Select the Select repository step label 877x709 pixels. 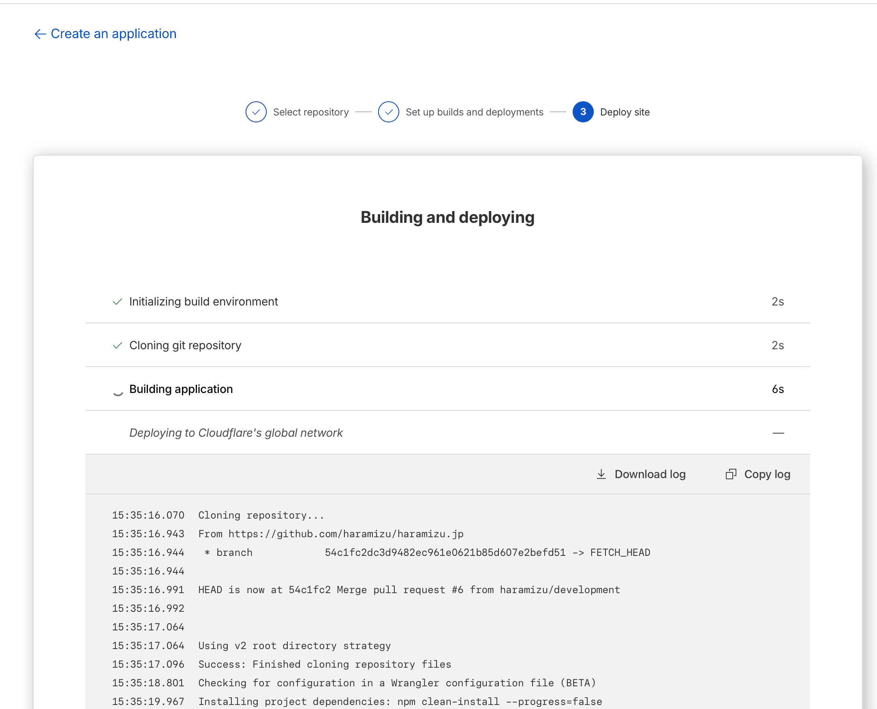click(x=310, y=112)
